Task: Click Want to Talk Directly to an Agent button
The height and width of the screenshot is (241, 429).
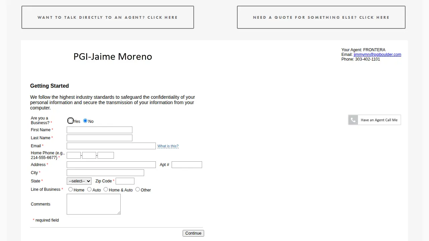Action: (x=108, y=17)
